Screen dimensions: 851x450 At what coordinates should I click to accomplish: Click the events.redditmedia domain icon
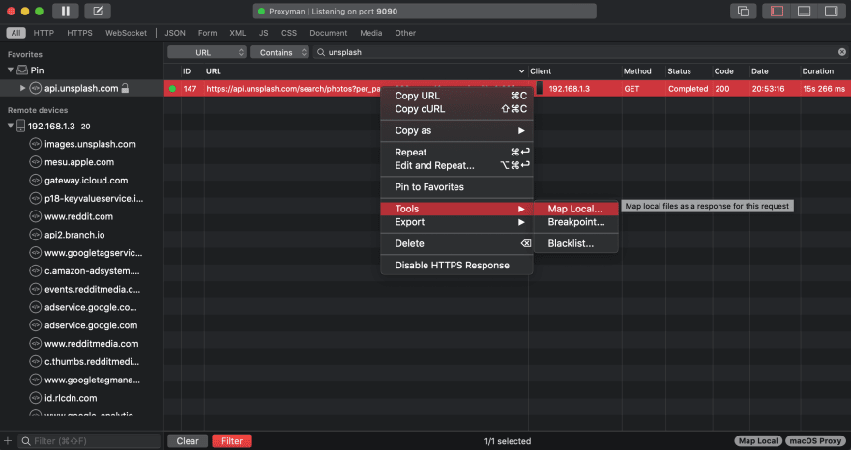coord(35,289)
